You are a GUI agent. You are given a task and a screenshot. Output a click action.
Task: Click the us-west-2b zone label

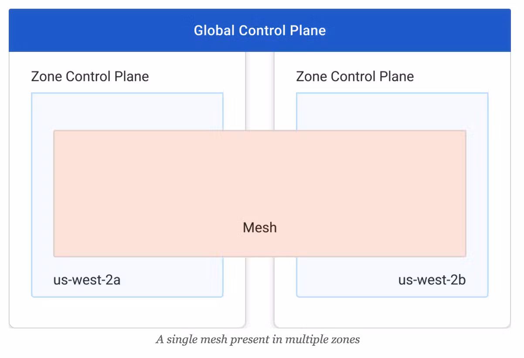click(432, 279)
